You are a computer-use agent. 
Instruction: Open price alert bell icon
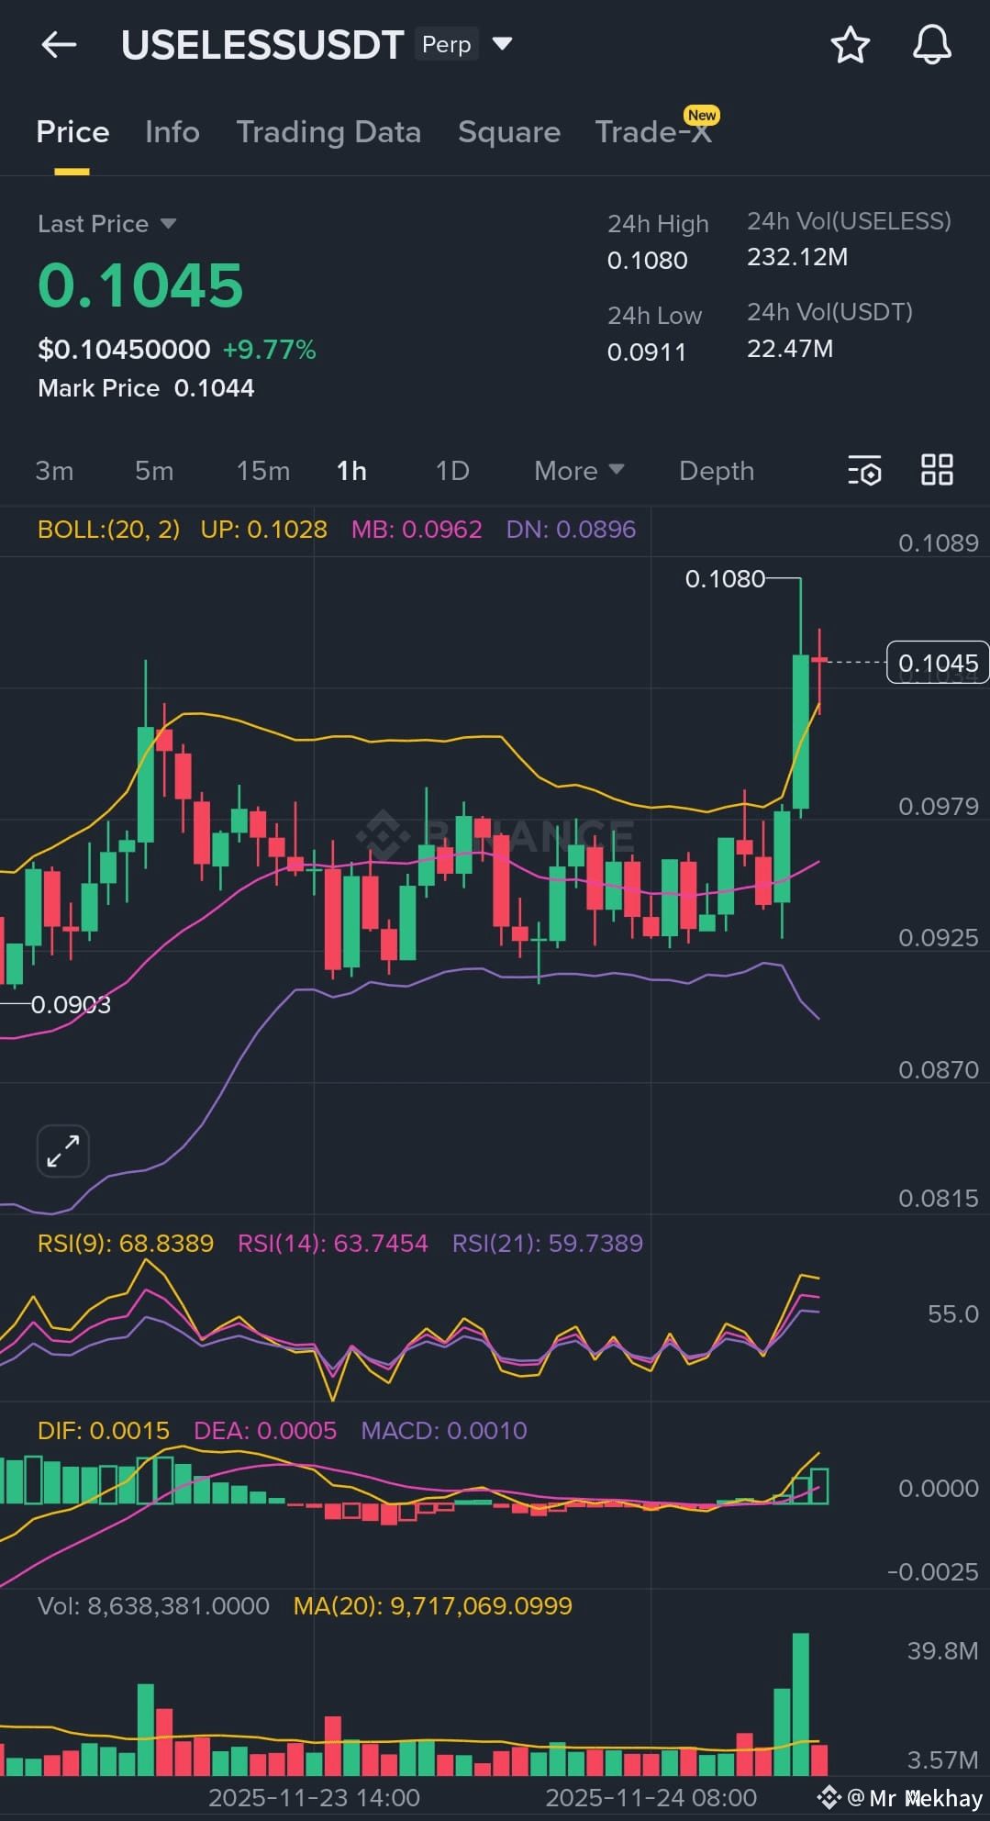click(x=931, y=45)
